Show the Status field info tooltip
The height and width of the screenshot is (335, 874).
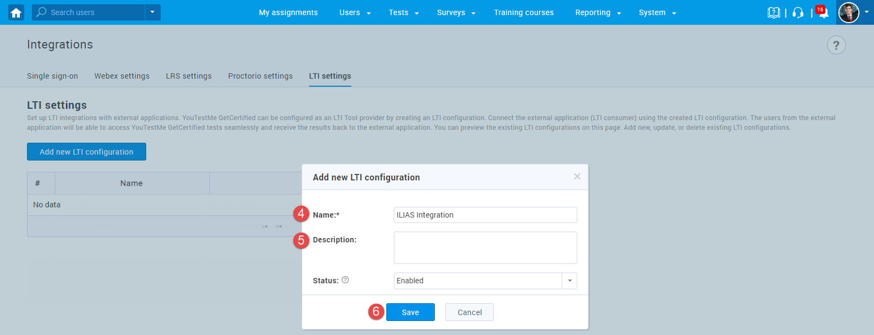coord(345,280)
